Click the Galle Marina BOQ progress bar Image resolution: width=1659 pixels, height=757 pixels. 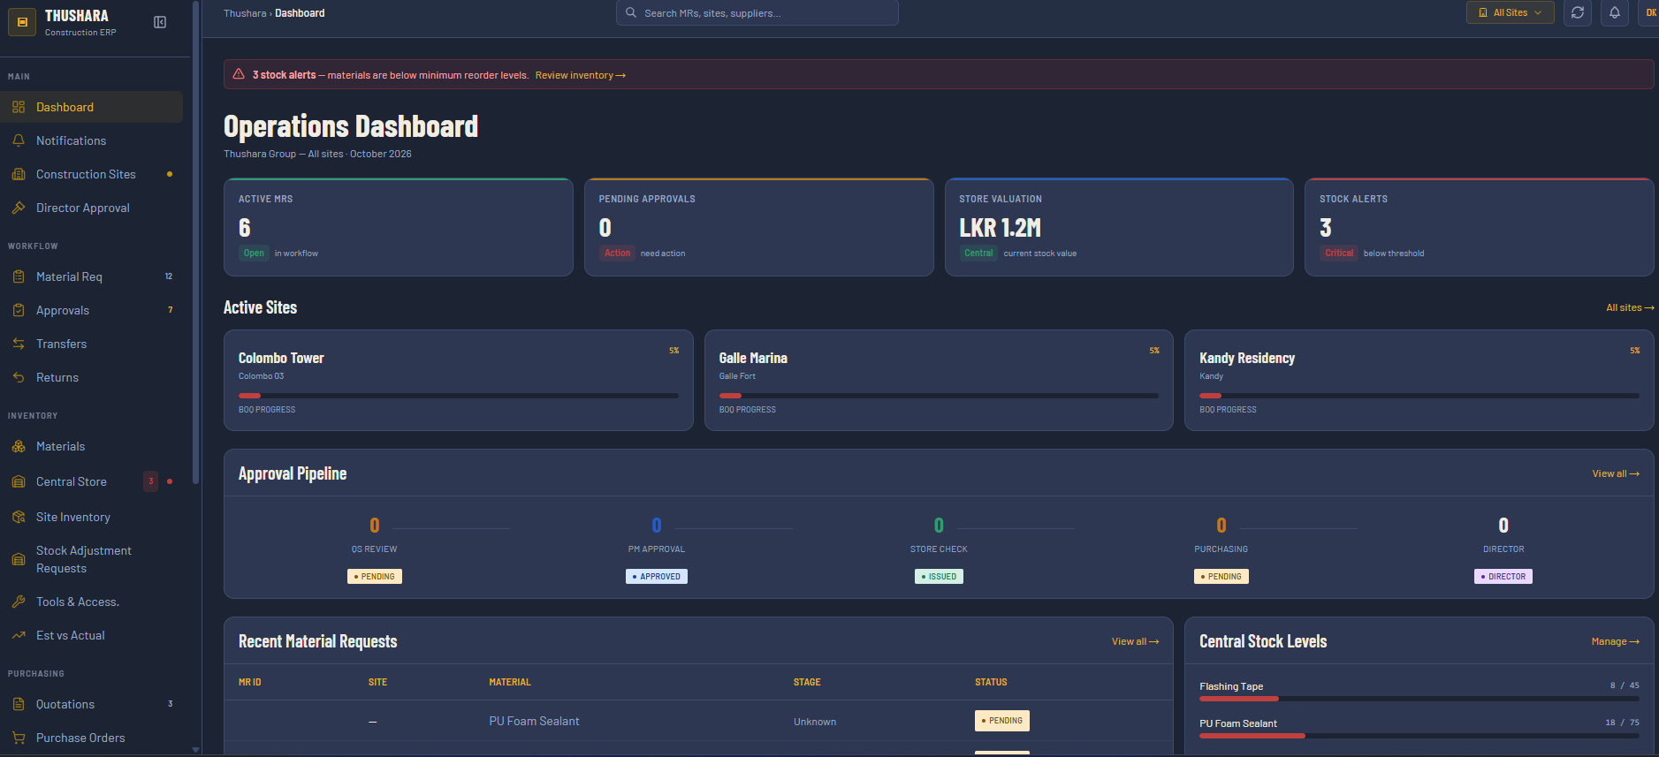939,396
